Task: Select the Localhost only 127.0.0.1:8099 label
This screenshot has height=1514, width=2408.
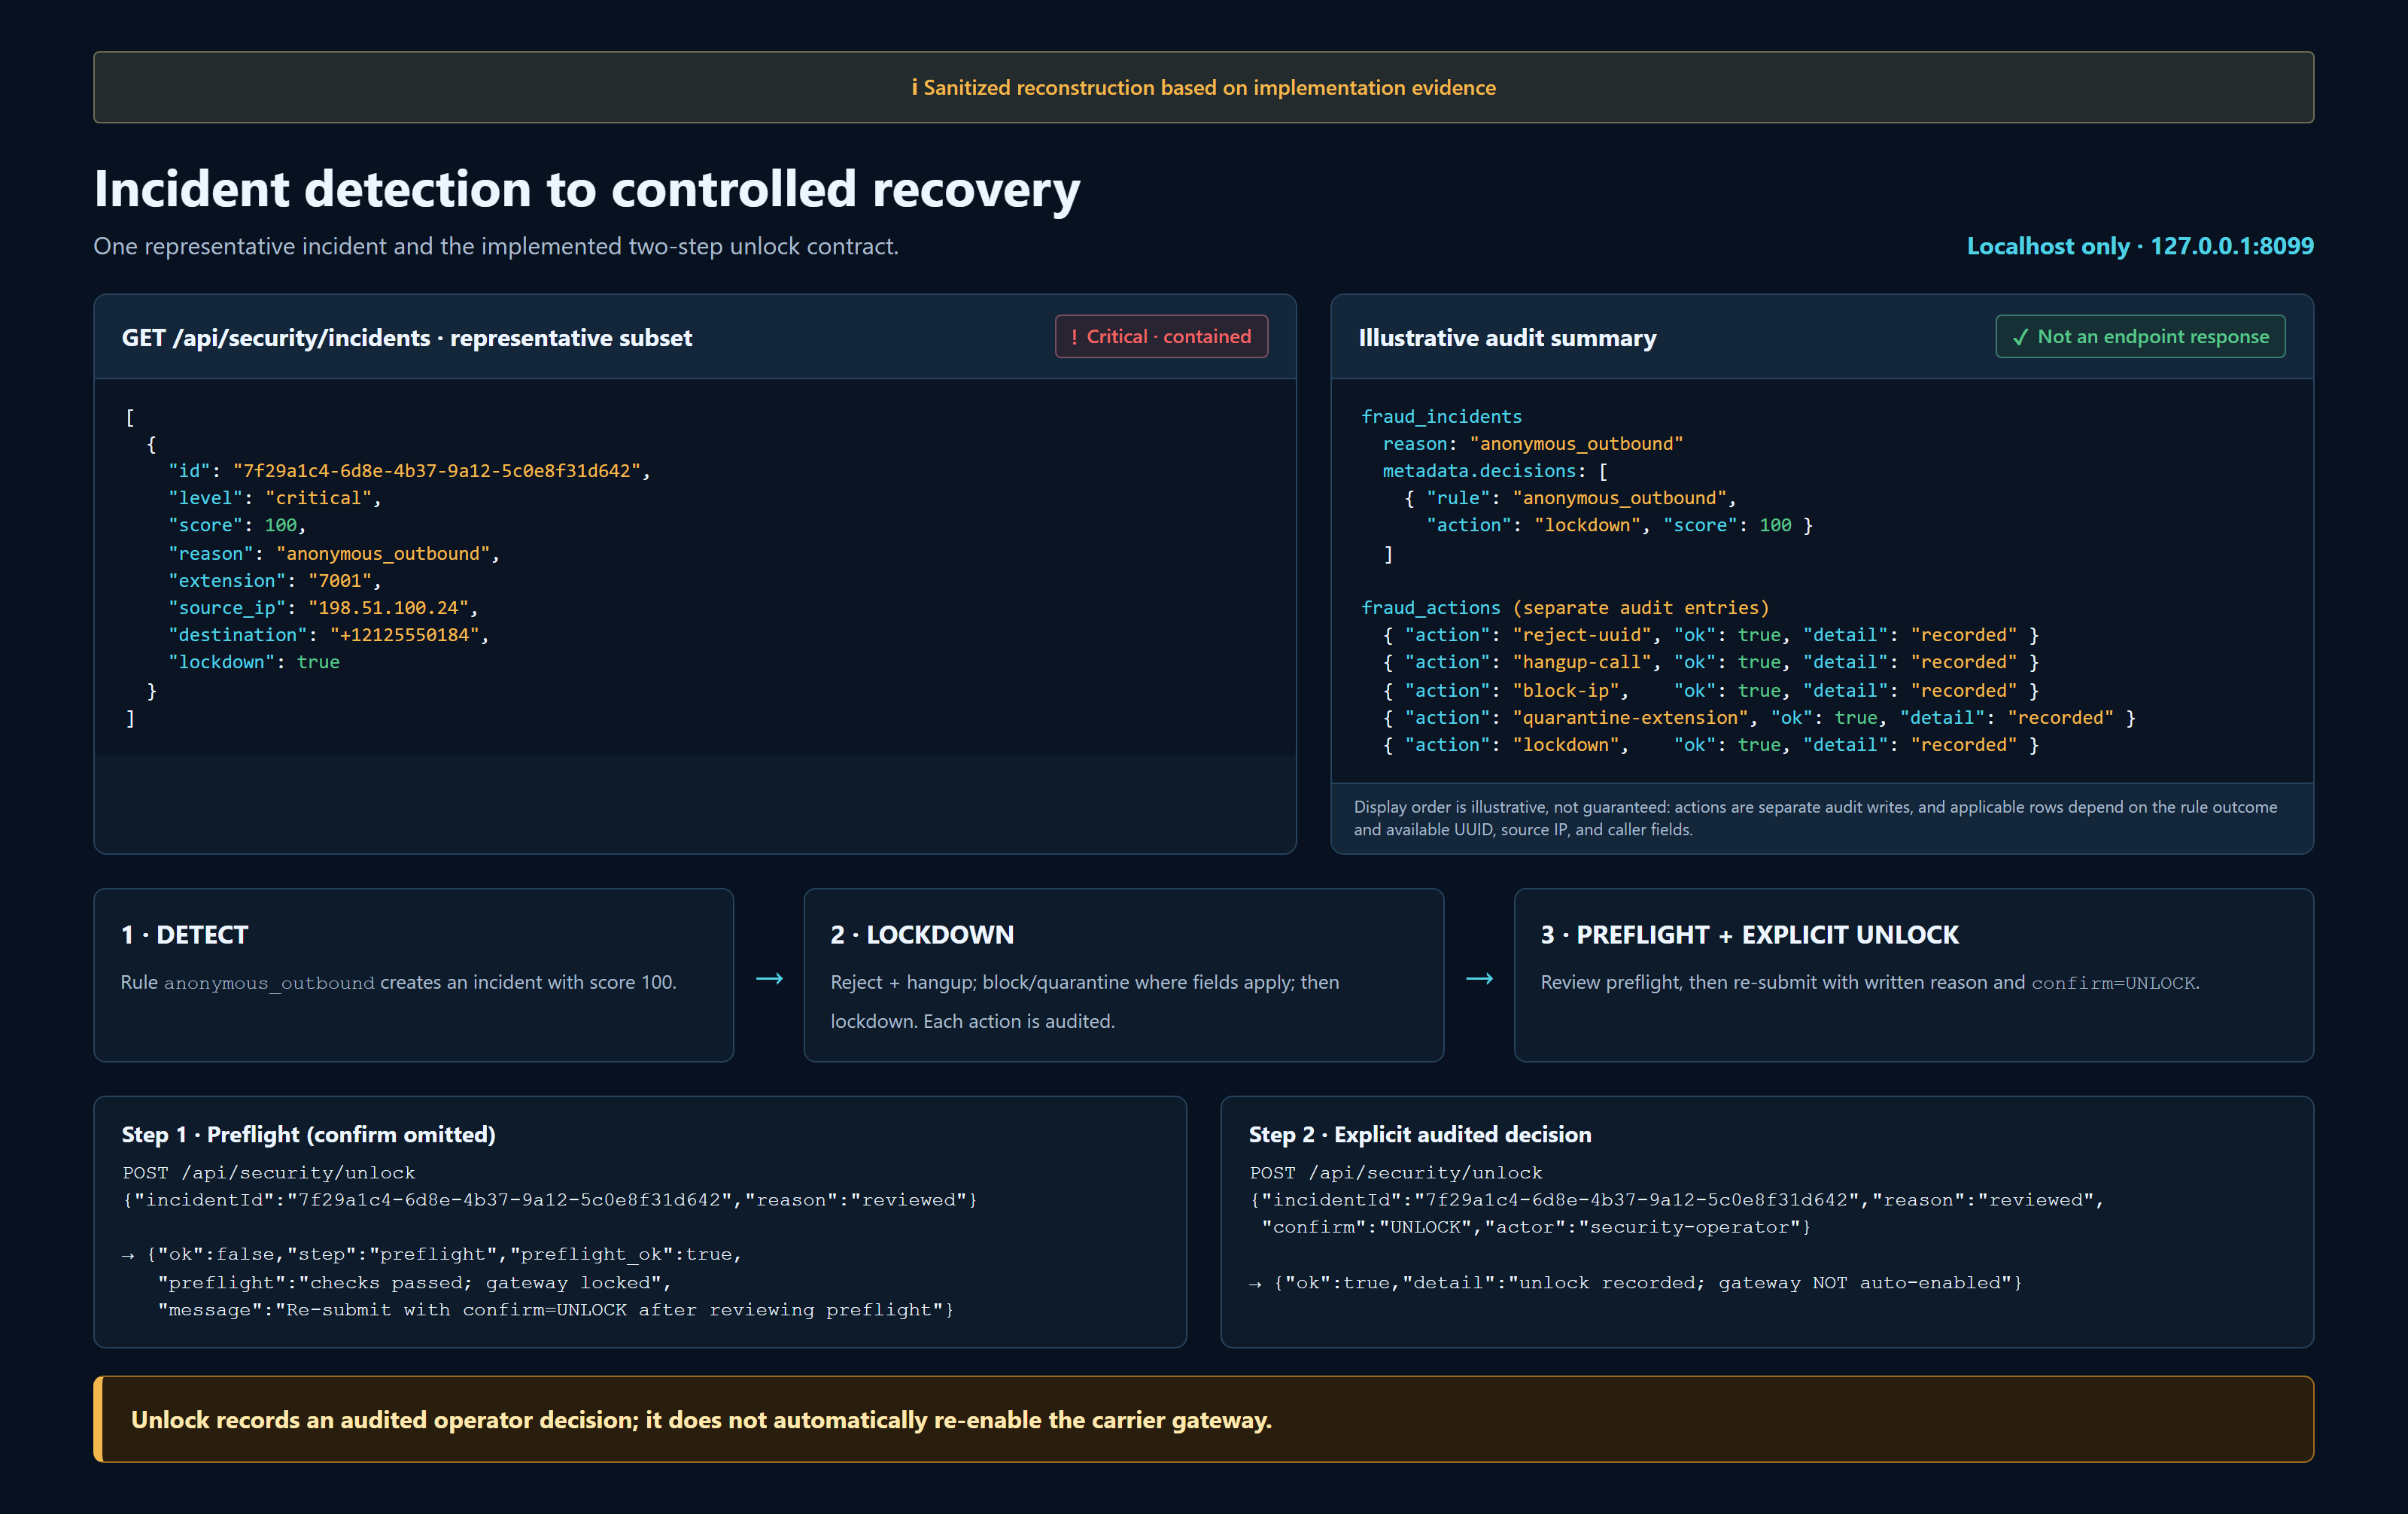Action: click(2140, 246)
